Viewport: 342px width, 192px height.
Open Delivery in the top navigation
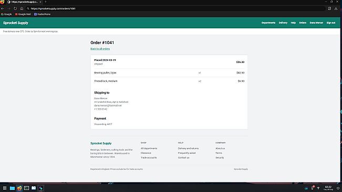pyautogui.click(x=283, y=23)
